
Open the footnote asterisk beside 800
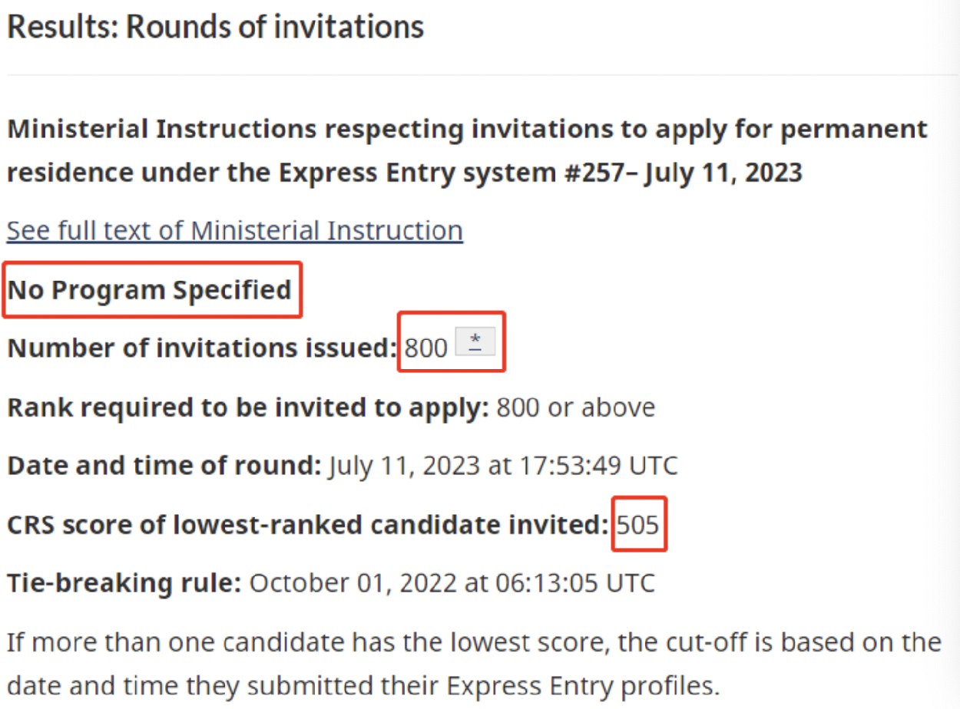pyautogui.click(x=475, y=341)
